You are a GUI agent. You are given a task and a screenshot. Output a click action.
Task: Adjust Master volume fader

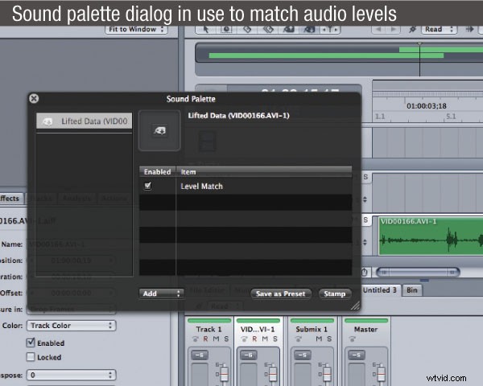click(382, 374)
